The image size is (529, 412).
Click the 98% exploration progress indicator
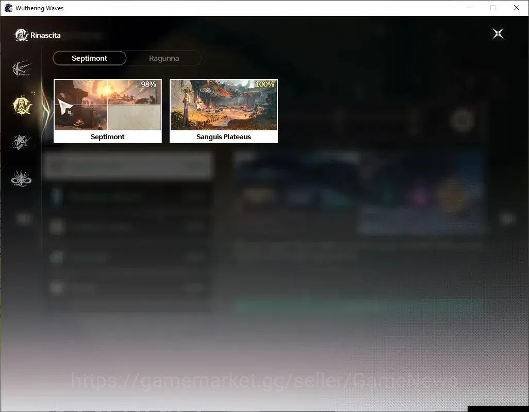click(x=148, y=84)
